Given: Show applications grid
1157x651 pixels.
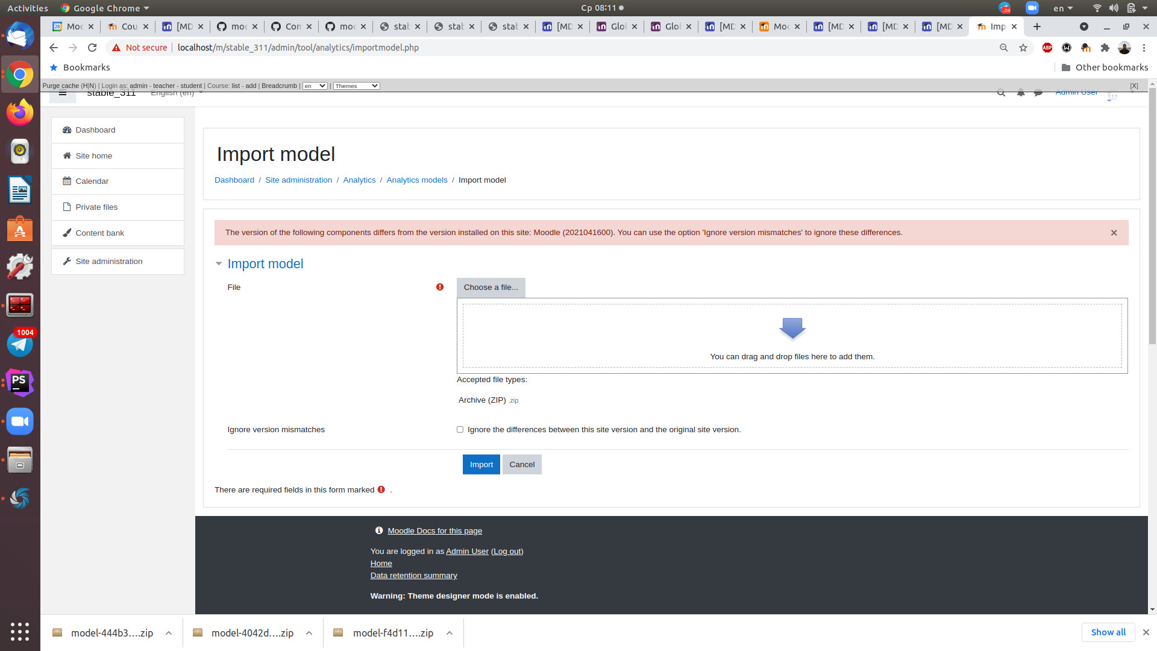Looking at the screenshot, I should tap(20, 631).
